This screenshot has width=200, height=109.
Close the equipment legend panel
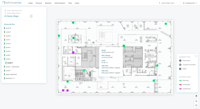195,56
